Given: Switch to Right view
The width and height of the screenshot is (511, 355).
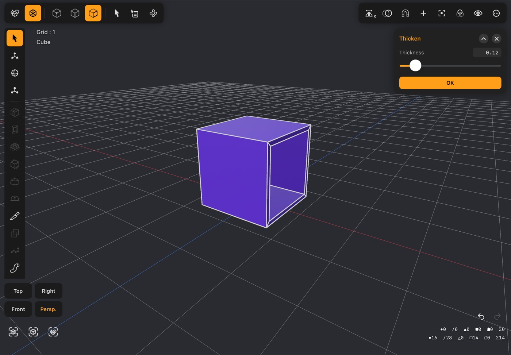Looking at the screenshot, I should tap(49, 291).
